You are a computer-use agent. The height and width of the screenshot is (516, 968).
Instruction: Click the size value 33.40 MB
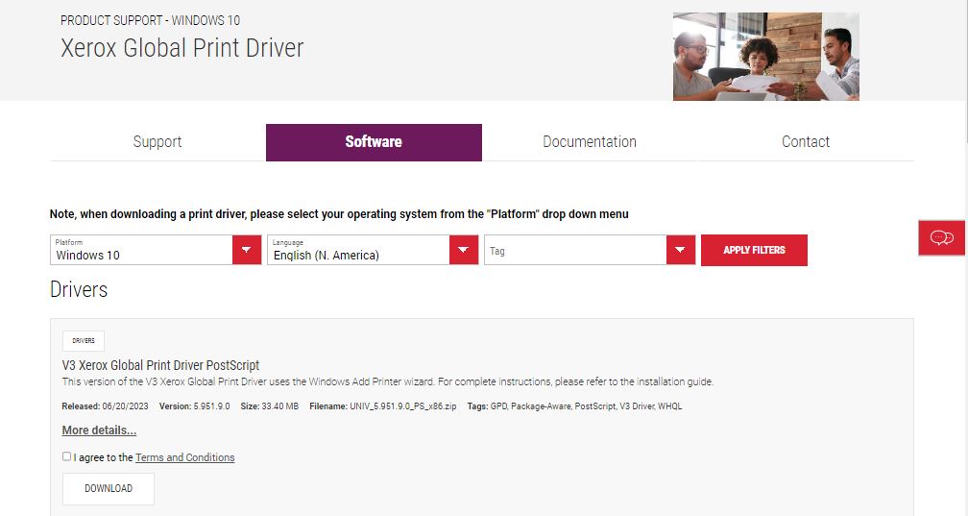280,406
